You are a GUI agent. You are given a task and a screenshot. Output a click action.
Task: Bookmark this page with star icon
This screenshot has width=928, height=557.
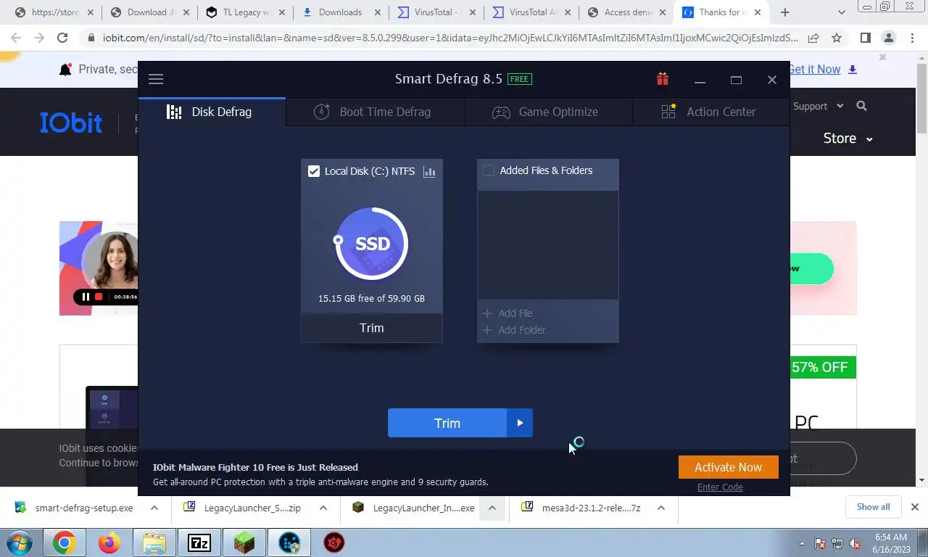pos(837,38)
